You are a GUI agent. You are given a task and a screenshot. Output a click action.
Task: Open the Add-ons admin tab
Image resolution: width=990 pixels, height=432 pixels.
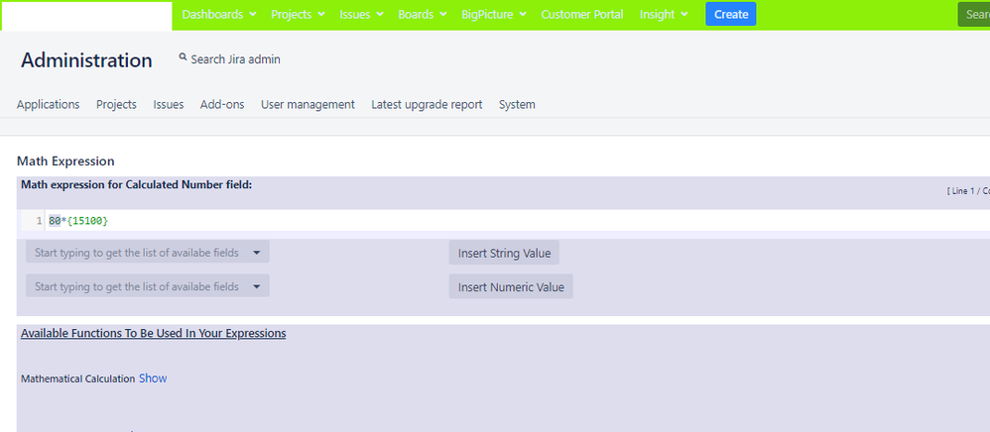222,105
